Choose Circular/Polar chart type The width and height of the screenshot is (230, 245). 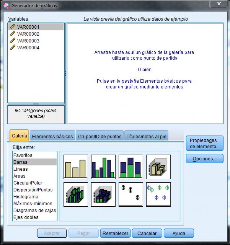click(x=35, y=183)
